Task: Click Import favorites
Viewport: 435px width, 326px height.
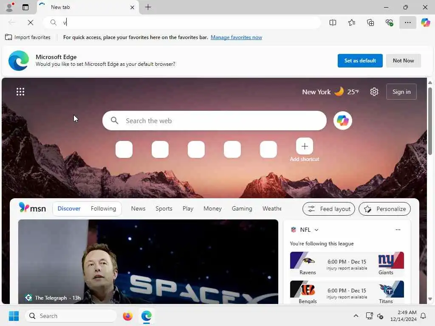Action: click(28, 37)
